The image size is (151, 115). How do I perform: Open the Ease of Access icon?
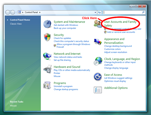click(98, 77)
